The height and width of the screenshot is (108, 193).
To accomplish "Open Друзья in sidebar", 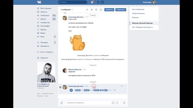I will tap(43, 19).
